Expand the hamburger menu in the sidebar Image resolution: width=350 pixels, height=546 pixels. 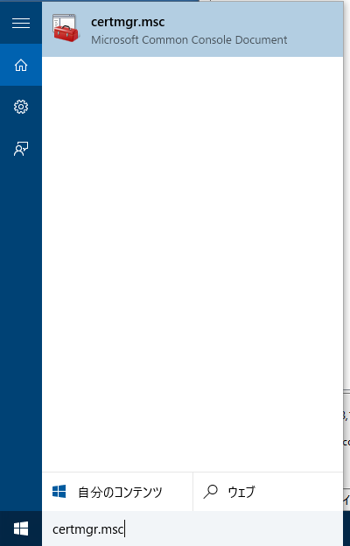pos(21,23)
